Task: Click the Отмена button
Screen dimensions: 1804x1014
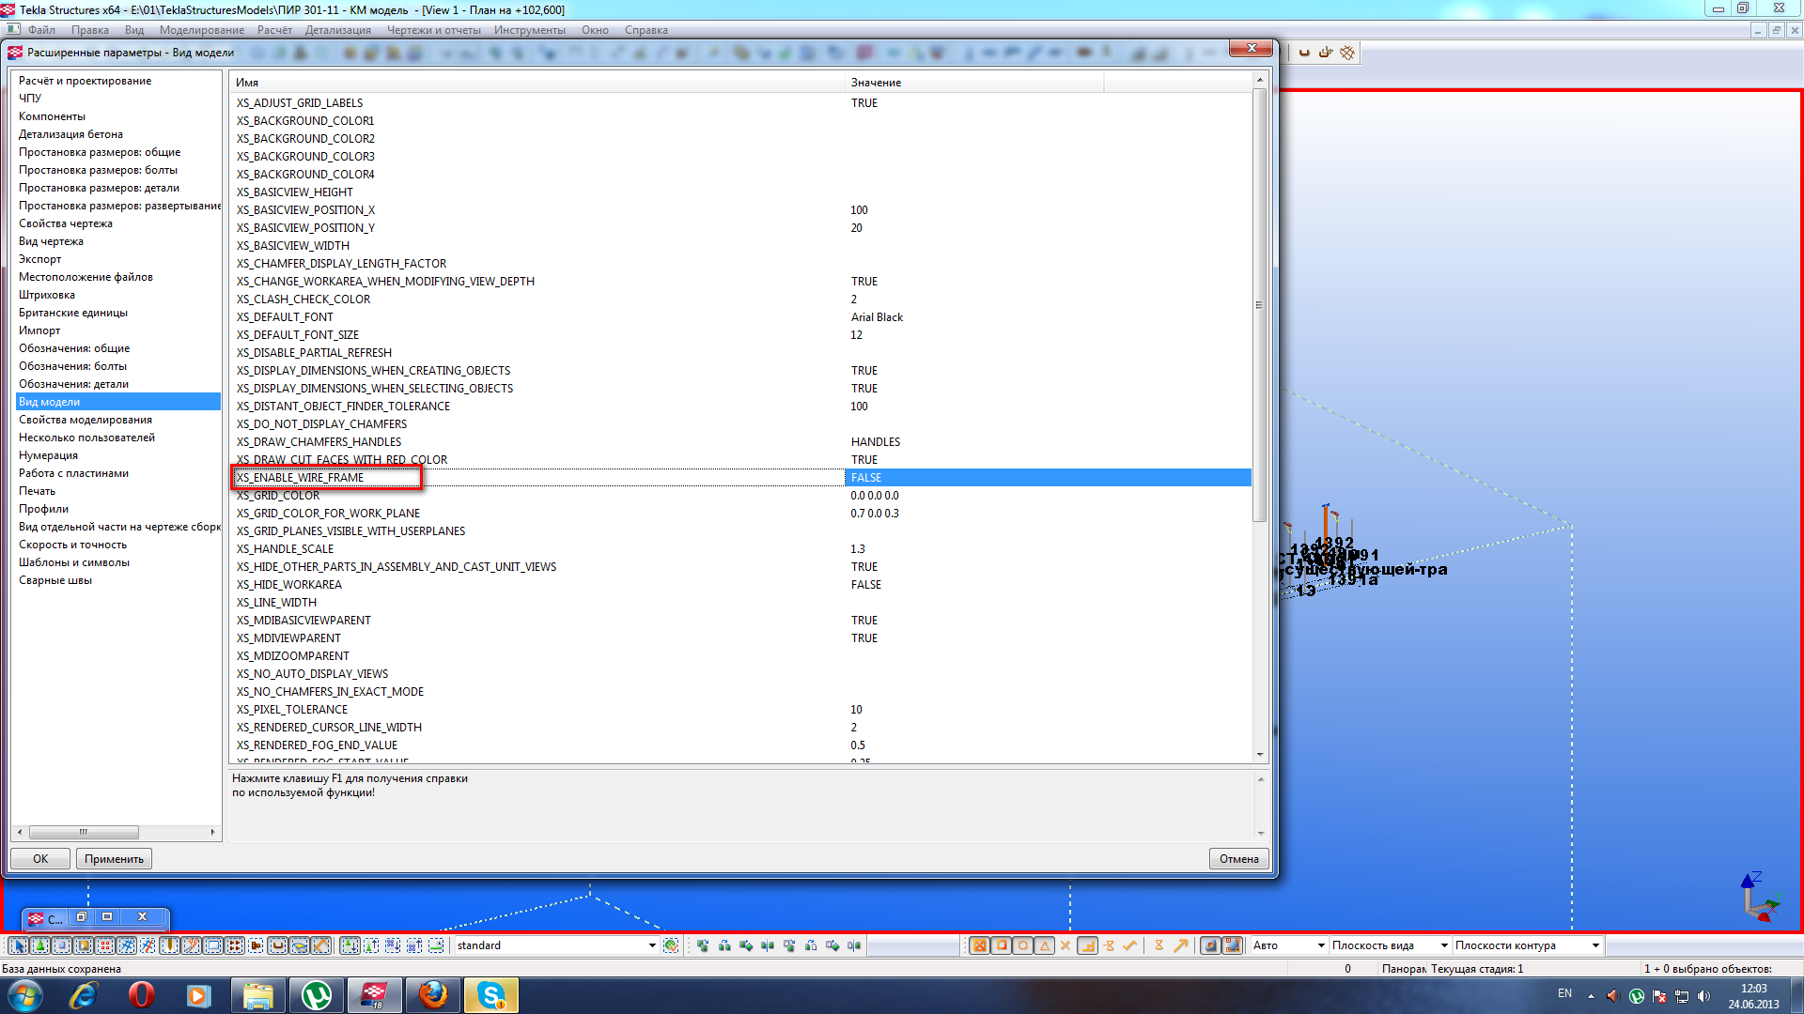Action: [x=1238, y=858]
